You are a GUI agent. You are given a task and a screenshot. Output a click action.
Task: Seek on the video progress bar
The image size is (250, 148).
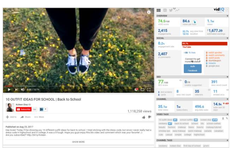[78, 86]
